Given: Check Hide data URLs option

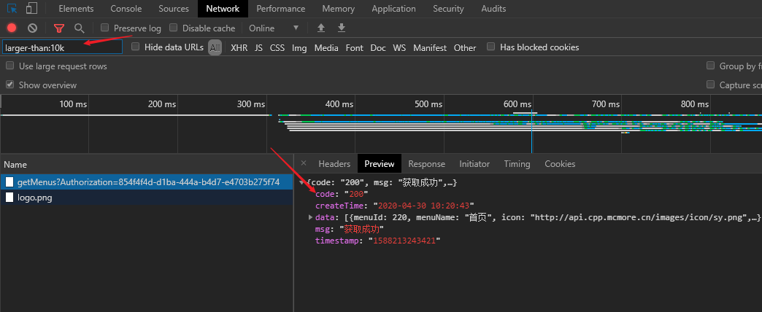Looking at the screenshot, I should tap(136, 47).
